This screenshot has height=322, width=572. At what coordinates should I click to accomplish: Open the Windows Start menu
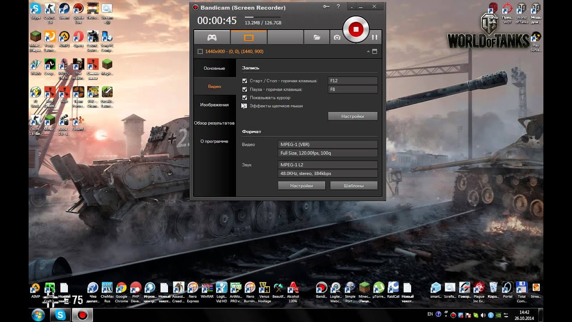click(x=38, y=315)
